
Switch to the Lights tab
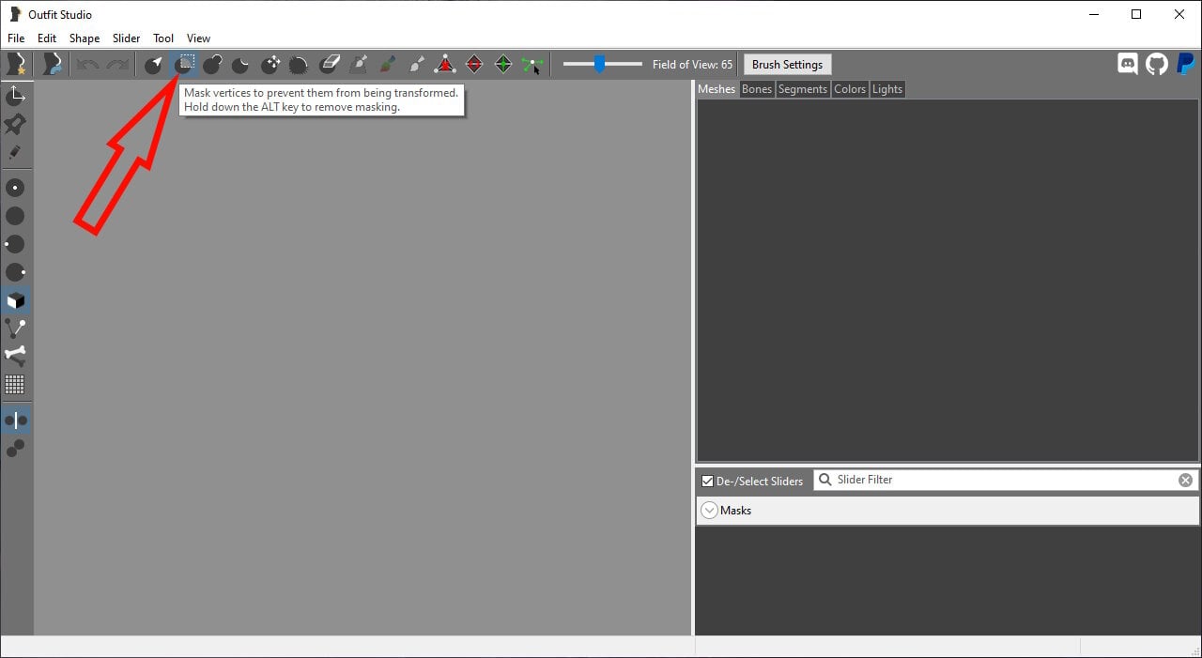coord(887,89)
